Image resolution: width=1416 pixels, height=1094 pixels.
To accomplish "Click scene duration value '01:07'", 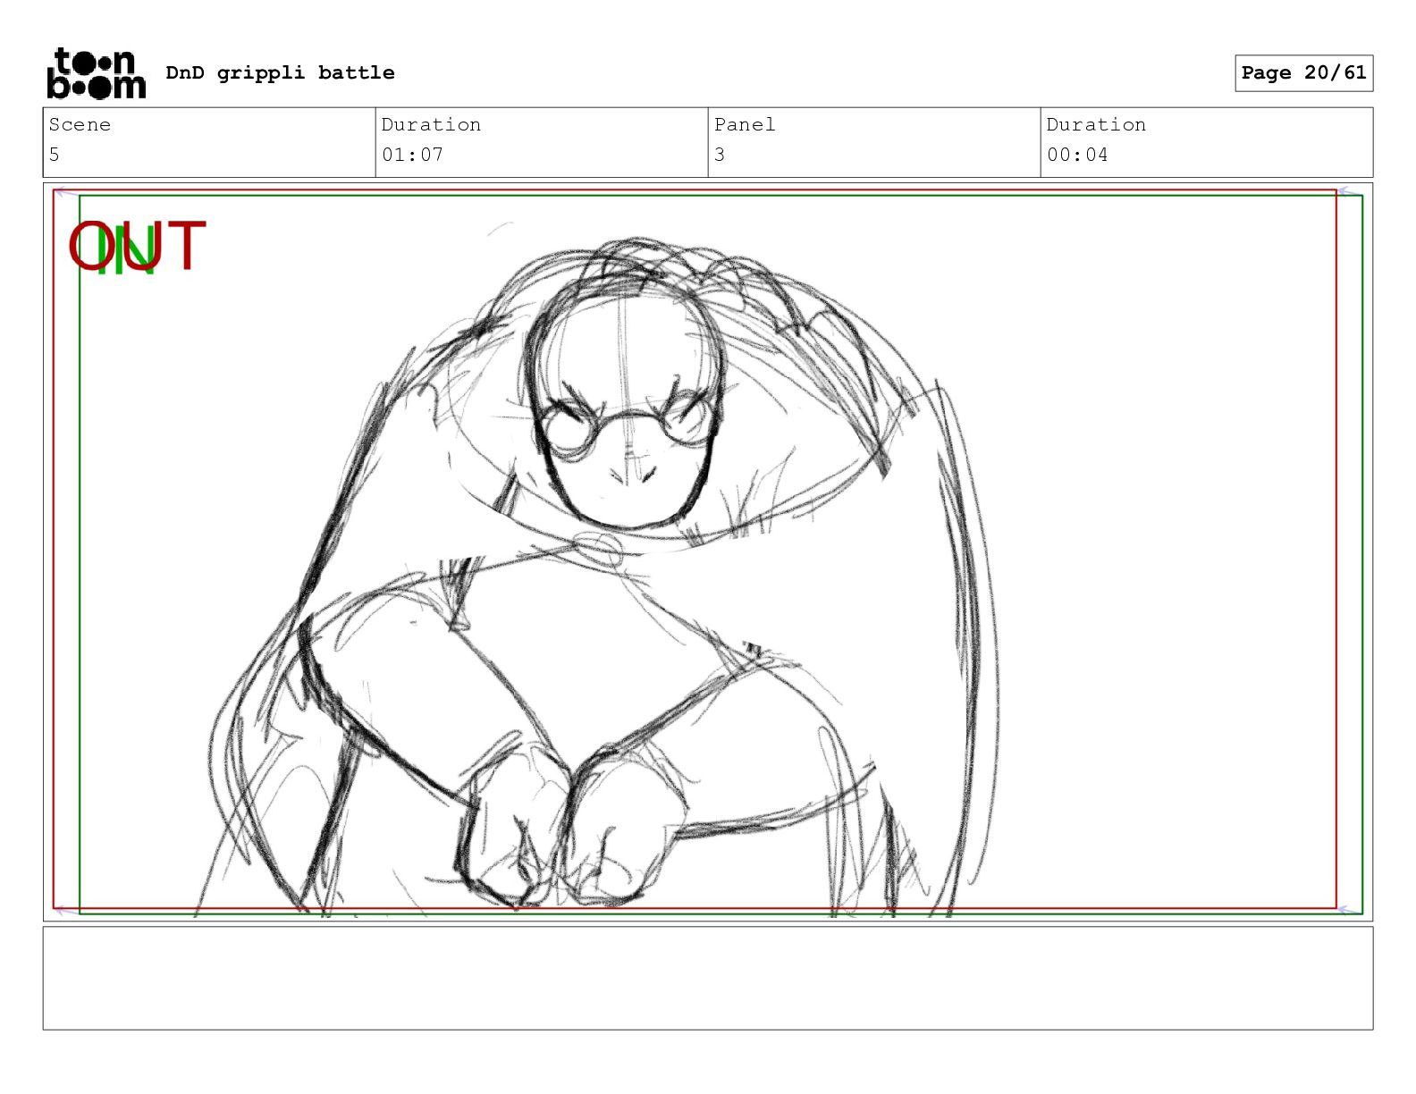I will click(x=412, y=155).
